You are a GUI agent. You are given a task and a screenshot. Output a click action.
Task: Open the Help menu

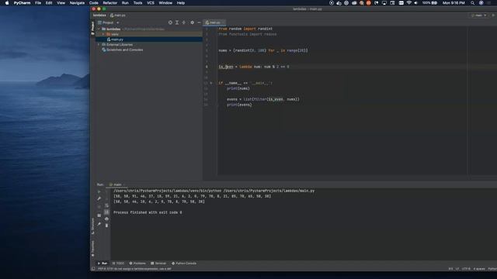click(x=181, y=3)
